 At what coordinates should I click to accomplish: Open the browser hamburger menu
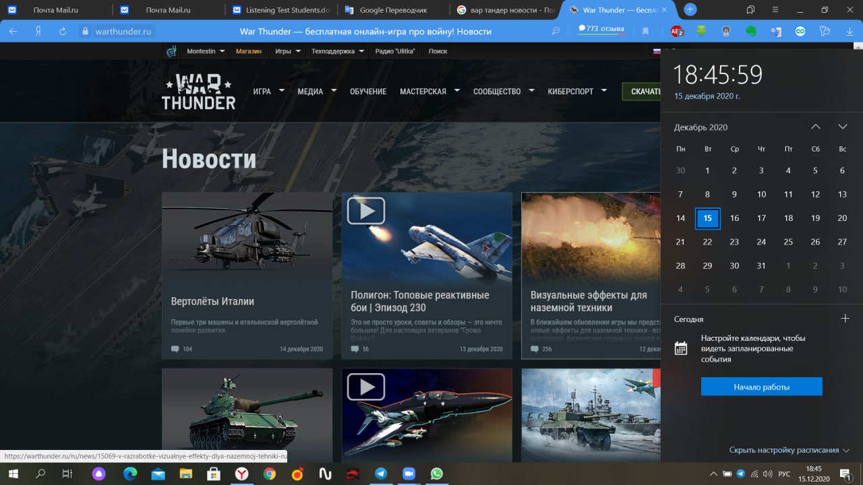click(775, 10)
